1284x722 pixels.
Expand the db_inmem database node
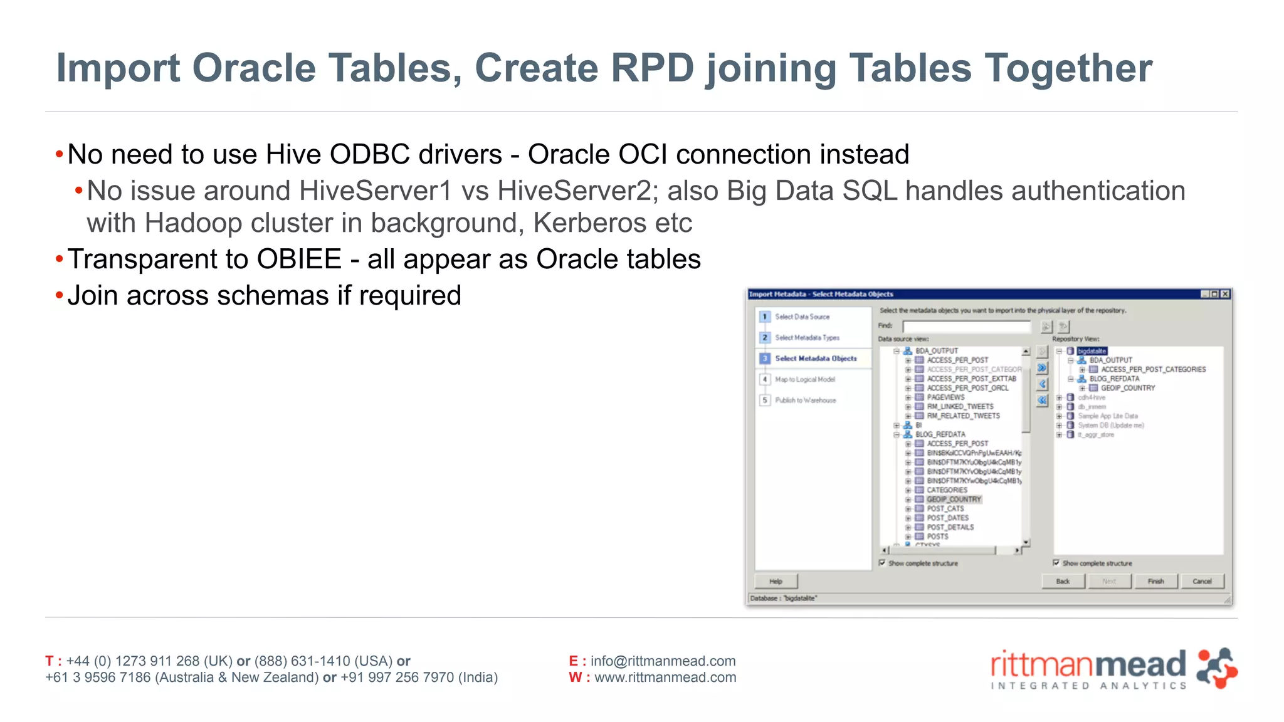click(1060, 407)
